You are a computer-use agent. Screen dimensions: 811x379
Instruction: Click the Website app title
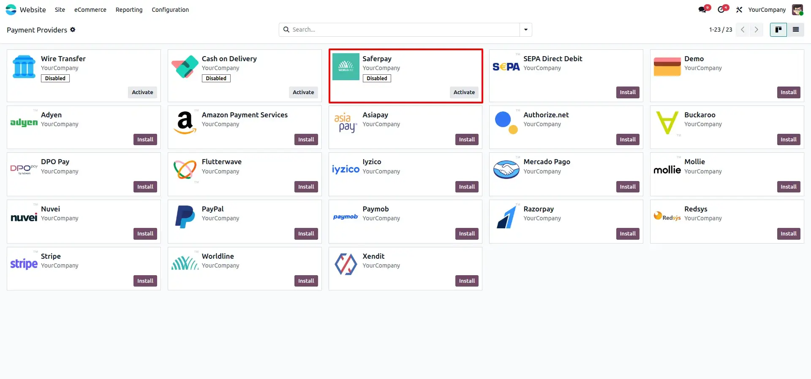(x=33, y=10)
